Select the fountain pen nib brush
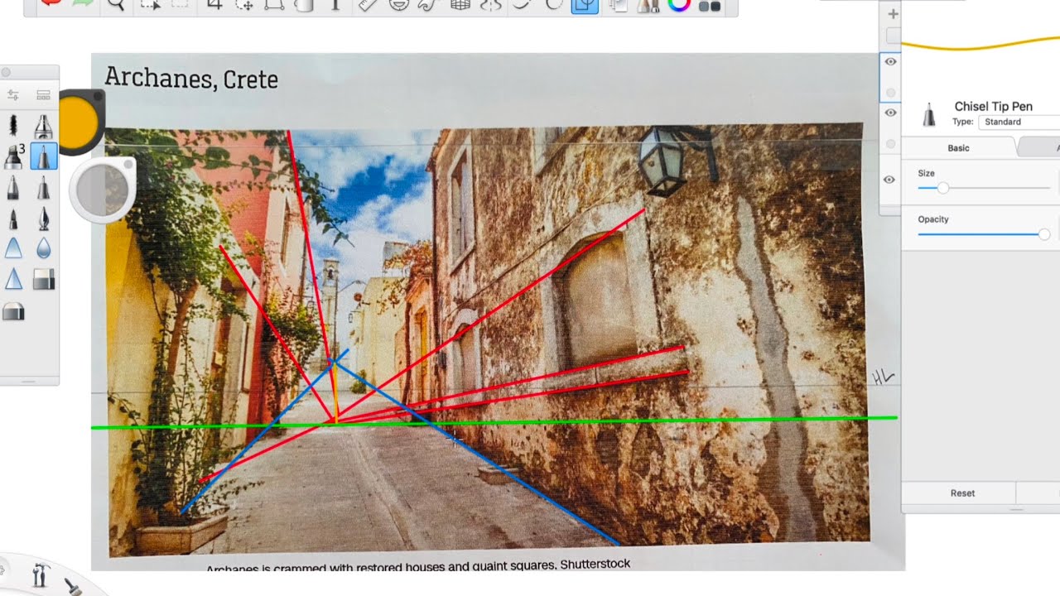1060x596 pixels. point(43,219)
